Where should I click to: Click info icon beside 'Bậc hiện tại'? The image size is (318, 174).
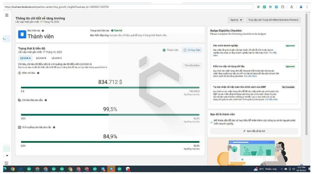tap(43, 31)
